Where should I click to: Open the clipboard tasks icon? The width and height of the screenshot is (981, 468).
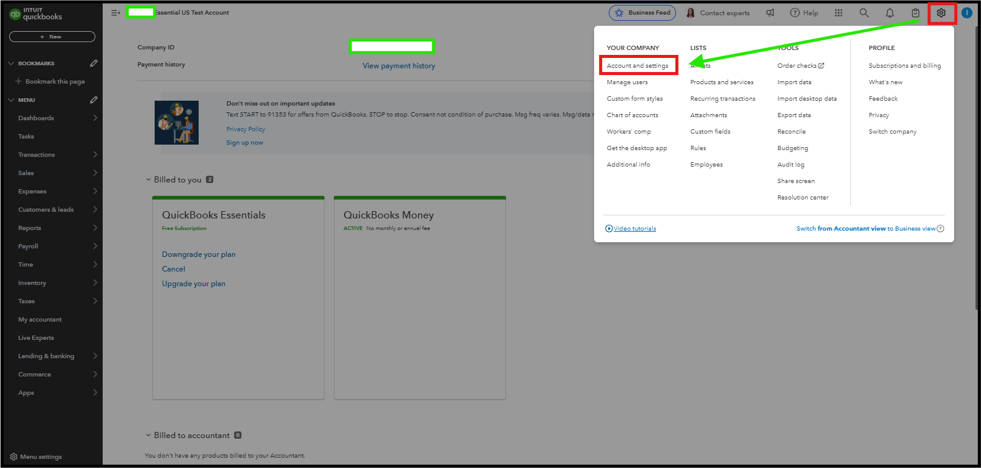pos(916,13)
